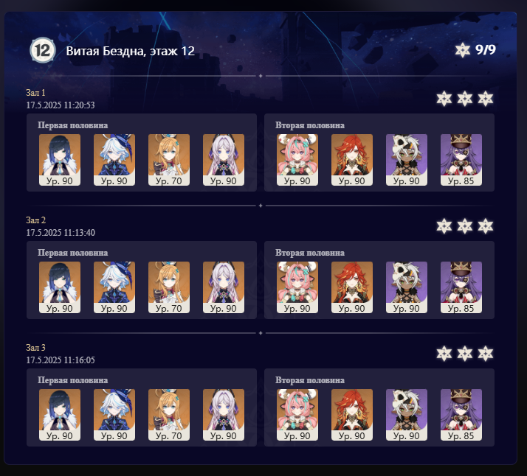The width and height of the screenshot is (527, 476).
Task: Click last star of Зал 2 rating
Action: click(x=486, y=226)
